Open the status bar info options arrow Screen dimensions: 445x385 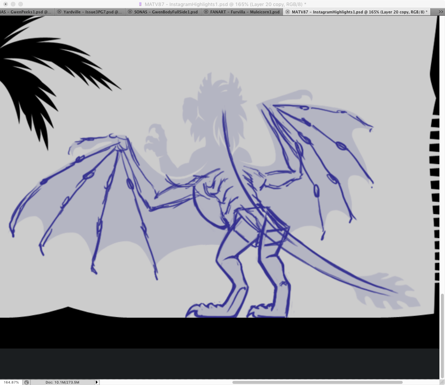click(97, 382)
